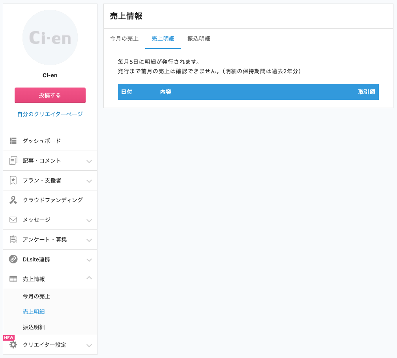Click the Ci-en profile avatar
The height and width of the screenshot is (358, 397).
(x=50, y=37)
